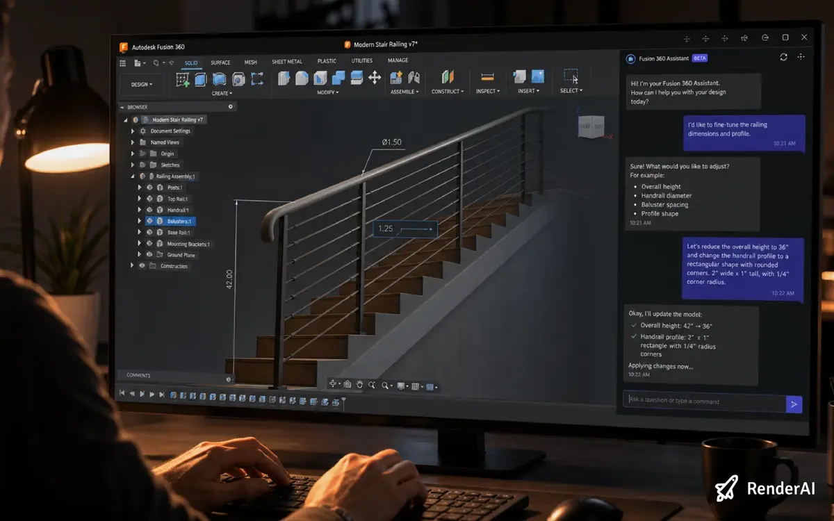Switch to the MESH tab
Image resolution: width=834 pixels, height=521 pixels.
(250, 63)
